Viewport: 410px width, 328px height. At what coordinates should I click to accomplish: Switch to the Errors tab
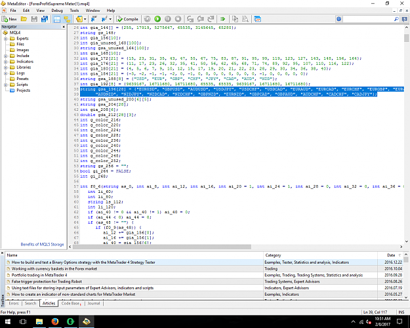tap(14, 304)
